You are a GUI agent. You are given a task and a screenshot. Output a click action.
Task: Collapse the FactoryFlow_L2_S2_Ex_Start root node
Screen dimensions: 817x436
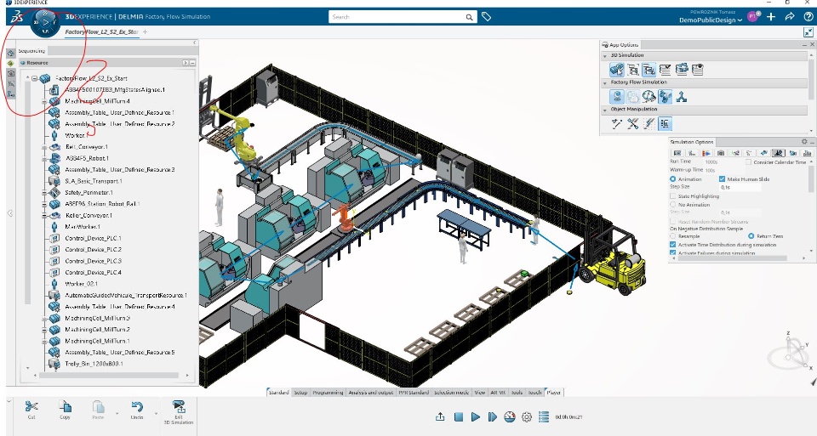click(34, 78)
